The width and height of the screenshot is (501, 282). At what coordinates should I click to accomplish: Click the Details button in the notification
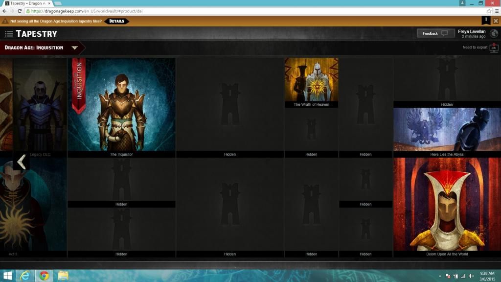pyautogui.click(x=116, y=21)
